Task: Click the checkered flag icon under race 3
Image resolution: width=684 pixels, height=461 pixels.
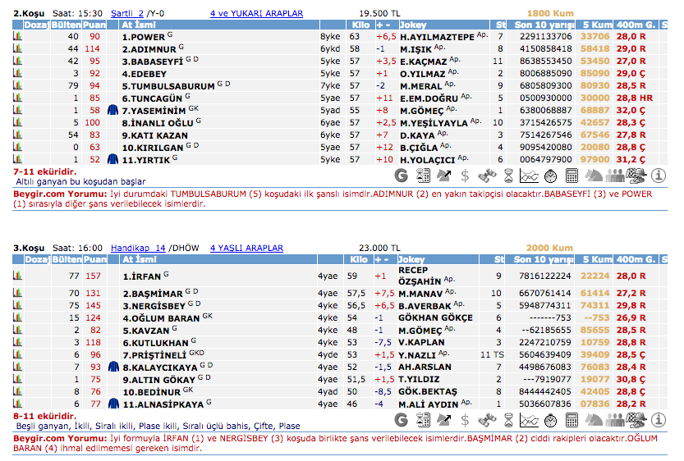Action: click(636, 420)
